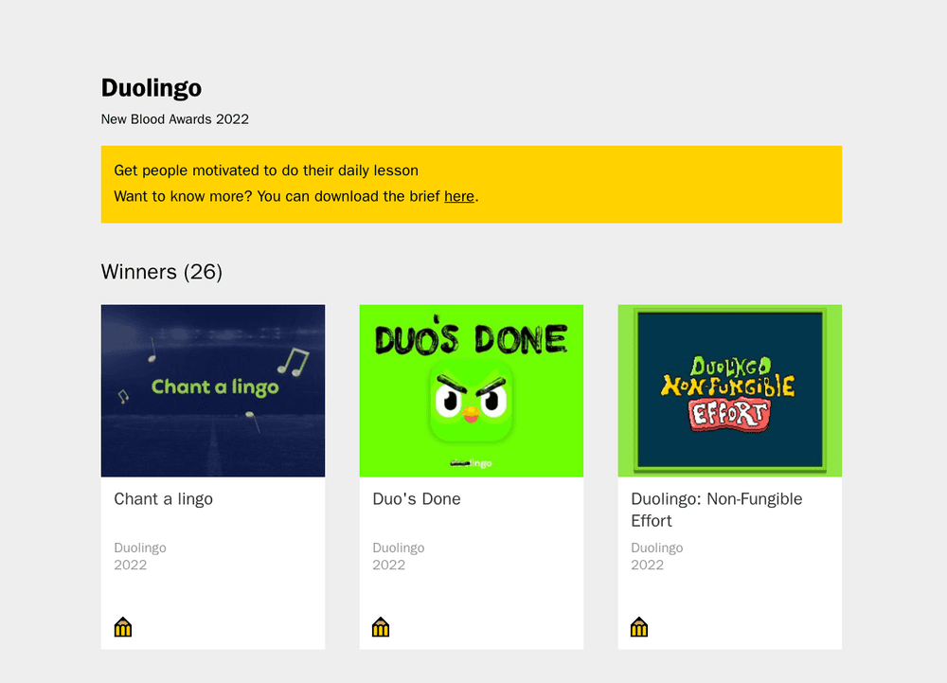Click 'Get people motivated to do their daily lesson'
Screen dimensions: 947x683
(266, 171)
